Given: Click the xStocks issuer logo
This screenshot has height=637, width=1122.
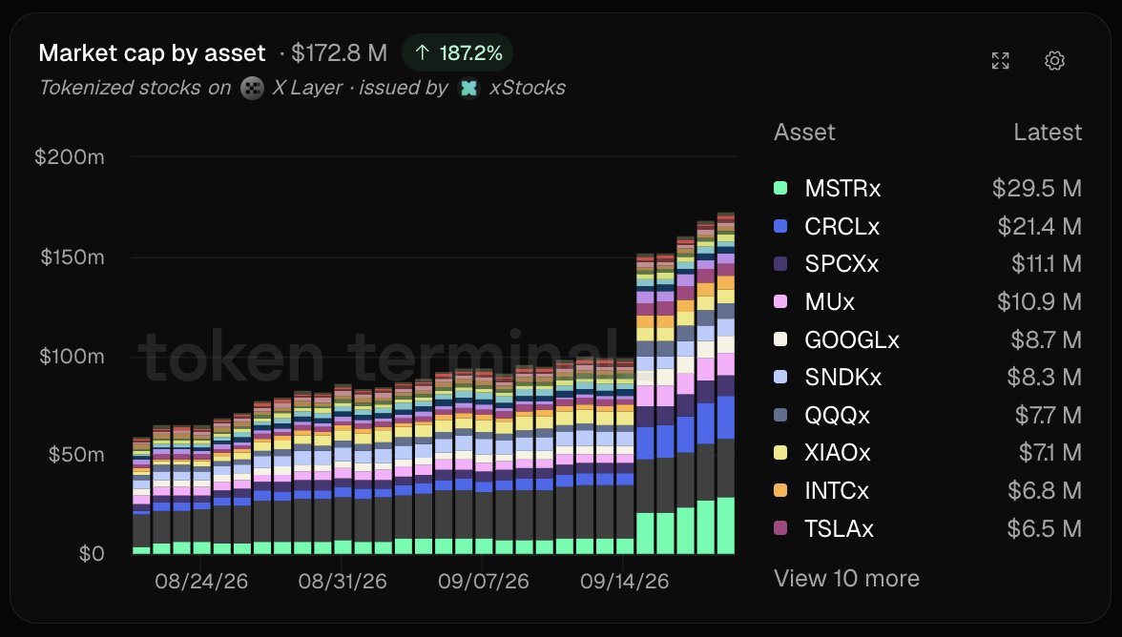Looking at the screenshot, I should 468,88.
